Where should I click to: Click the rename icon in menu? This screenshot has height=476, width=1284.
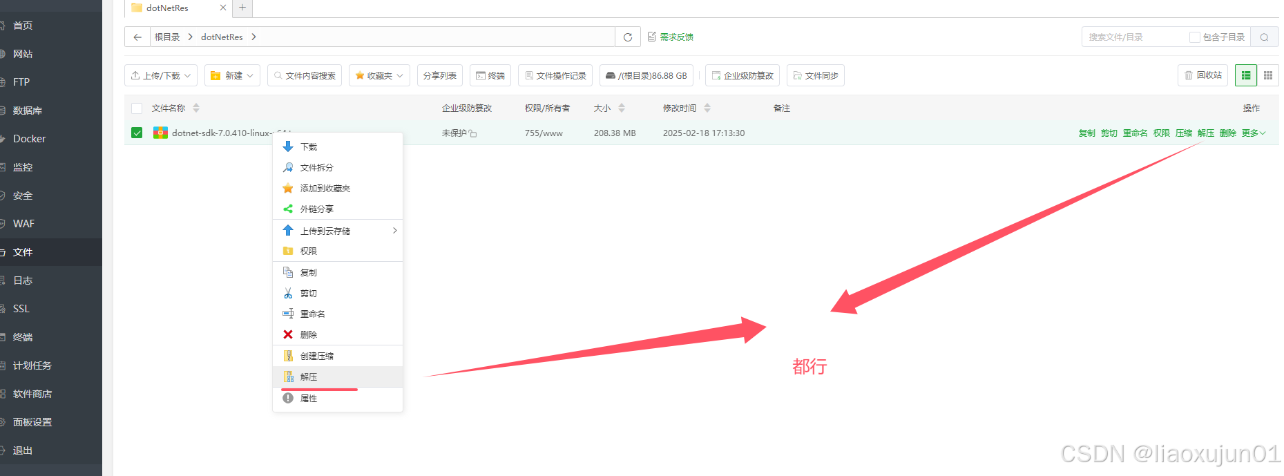coord(288,314)
